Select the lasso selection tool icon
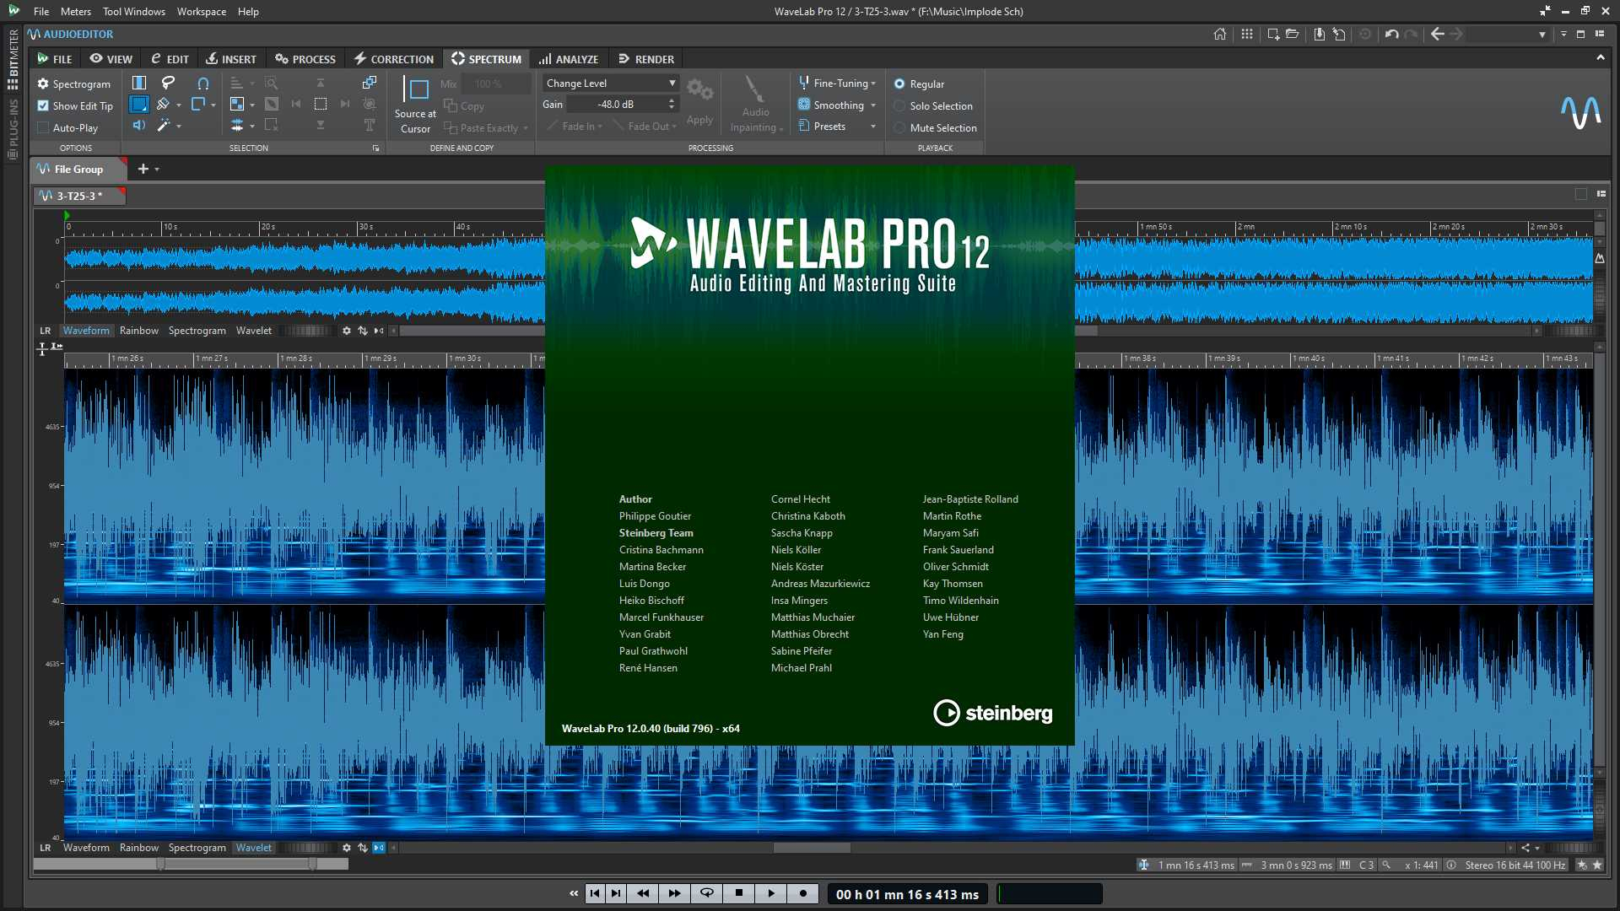The width and height of the screenshot is (1620, 911). pyautogui.click(x=168, y=83)
